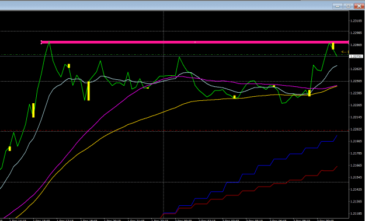
Task: Click price scale value 1.22025
Action: (x=356, y=129)
